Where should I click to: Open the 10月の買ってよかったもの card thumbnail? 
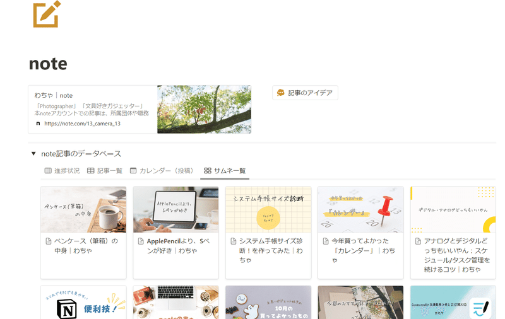268,302
